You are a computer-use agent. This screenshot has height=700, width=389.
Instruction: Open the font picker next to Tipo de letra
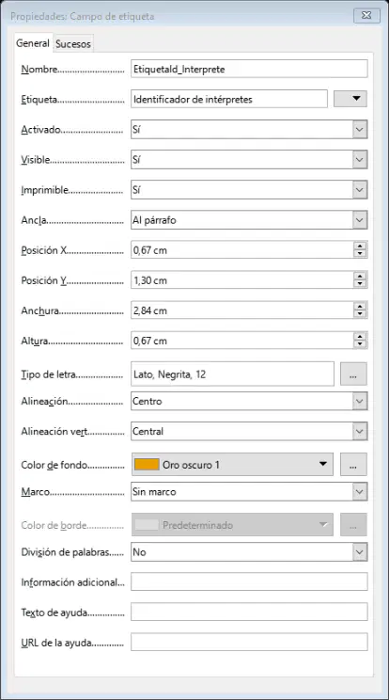(x=353, y=374)
